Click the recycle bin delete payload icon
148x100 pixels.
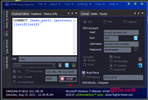pyautogui.click(x=74, y=65)
